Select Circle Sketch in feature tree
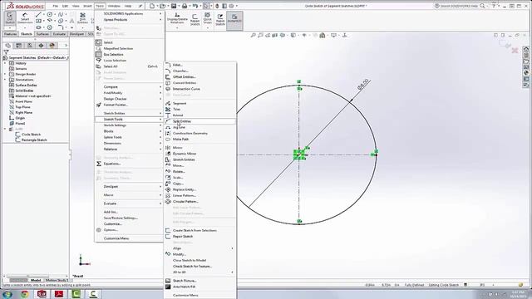The height and width of the screenshot is (299, 532). click(x=31, y=135)
